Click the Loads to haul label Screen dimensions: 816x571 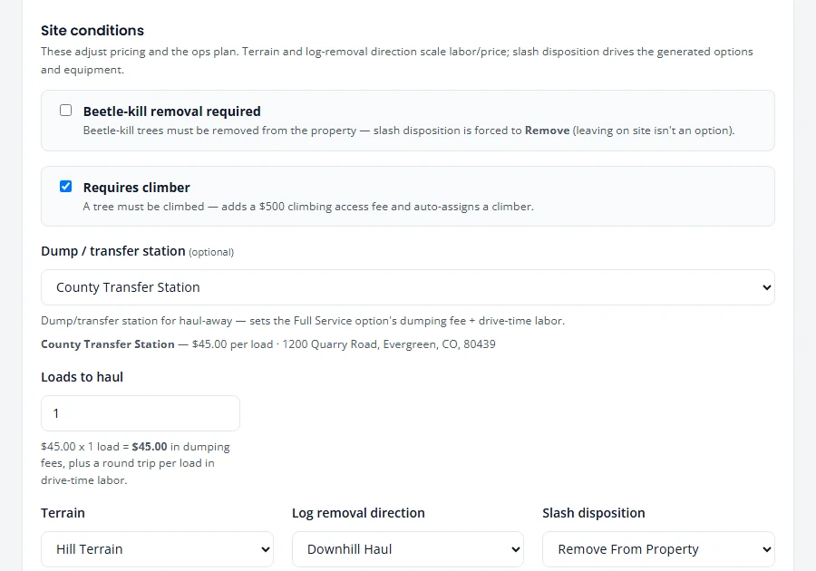click(x=83, y=377)
